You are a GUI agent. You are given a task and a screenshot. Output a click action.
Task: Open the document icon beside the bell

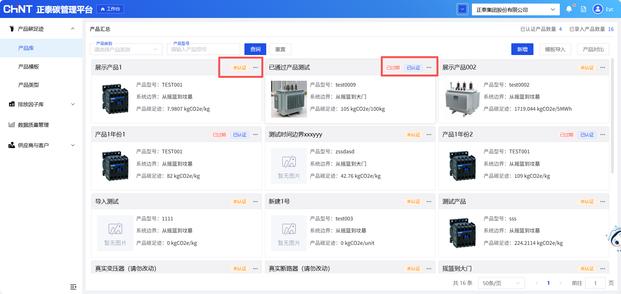[x=584, y=9]
